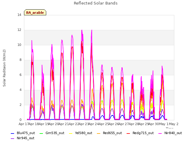Image resolution: width=192 pixels, height=144 pixels.
Task: Click the Apr 30 x-axis tick label
Action: [154, 124]
